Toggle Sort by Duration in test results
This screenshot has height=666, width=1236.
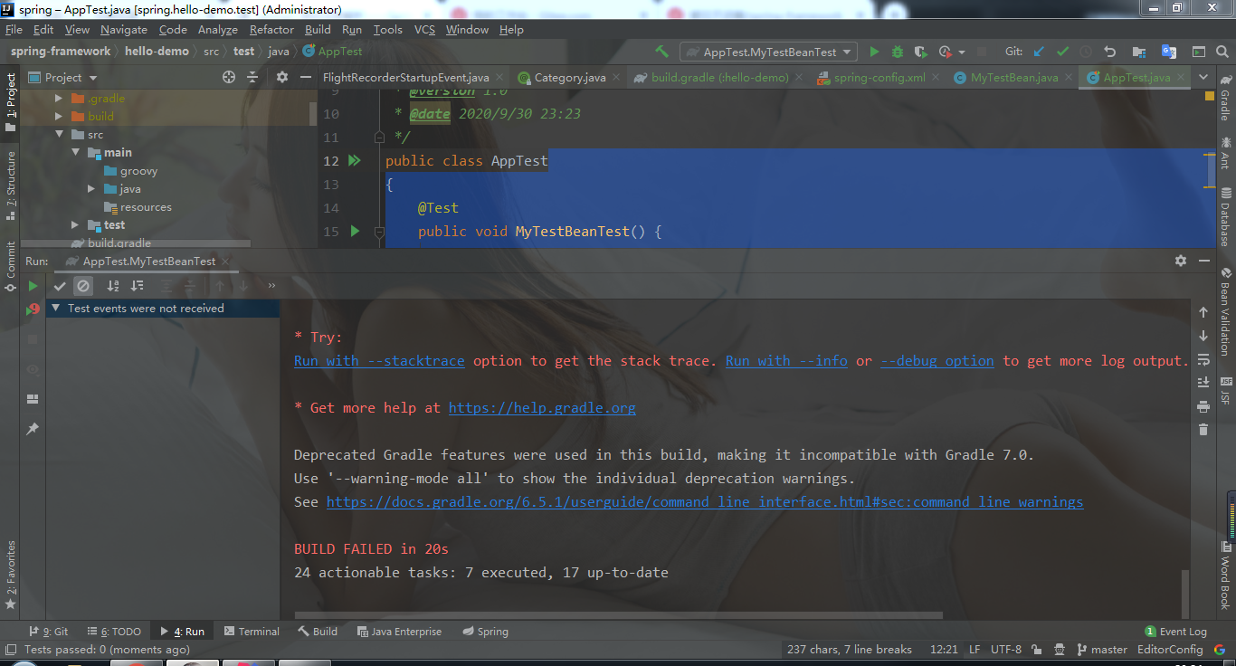(137, 286)
